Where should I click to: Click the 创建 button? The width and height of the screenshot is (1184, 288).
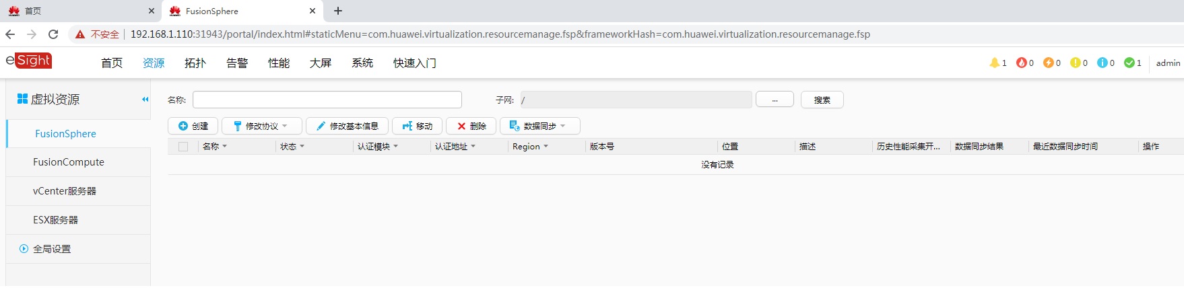(193, 126)
